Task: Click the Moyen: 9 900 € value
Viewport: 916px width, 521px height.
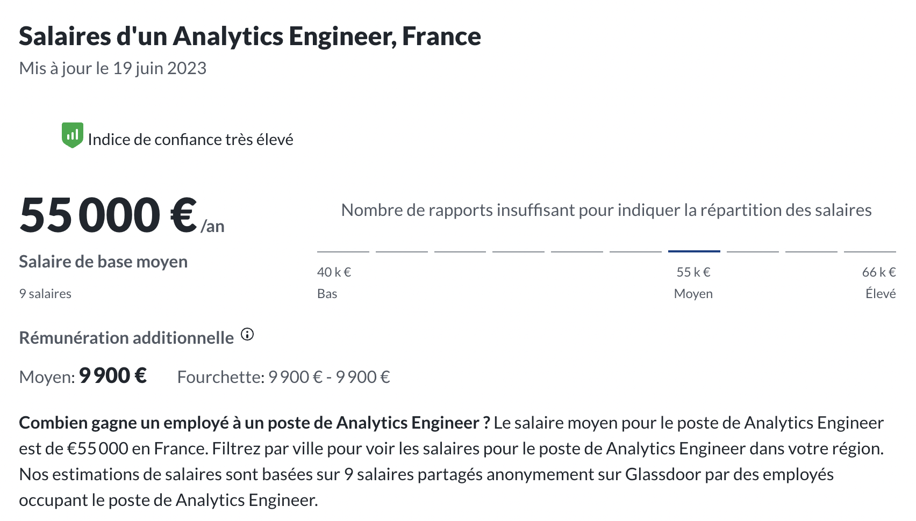Action: pyautogui.click(x=83, y=376)
